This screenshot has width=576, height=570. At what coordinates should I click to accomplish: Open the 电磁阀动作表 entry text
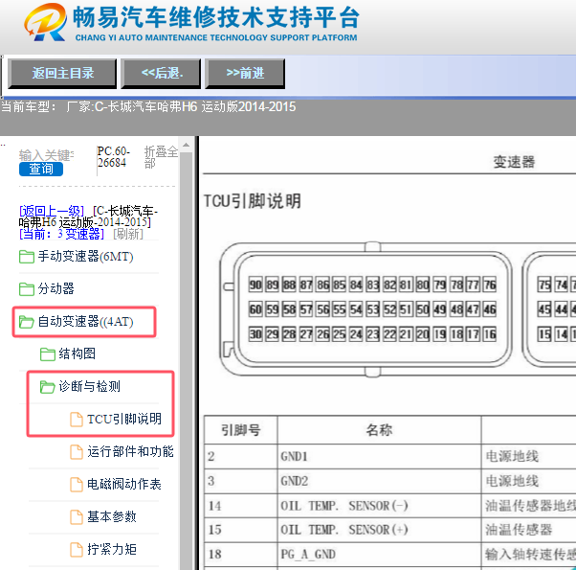pos(124,485)
